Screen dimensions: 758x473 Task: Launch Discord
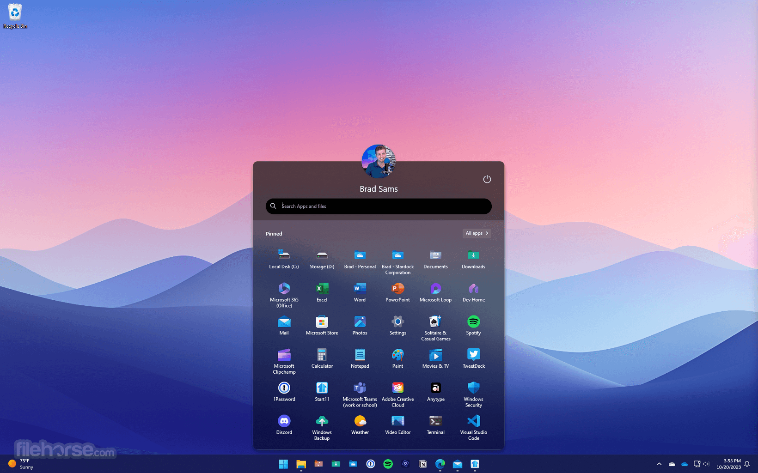point(284,425)
